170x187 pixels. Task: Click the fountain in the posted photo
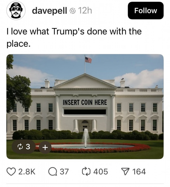pos(86,138)
